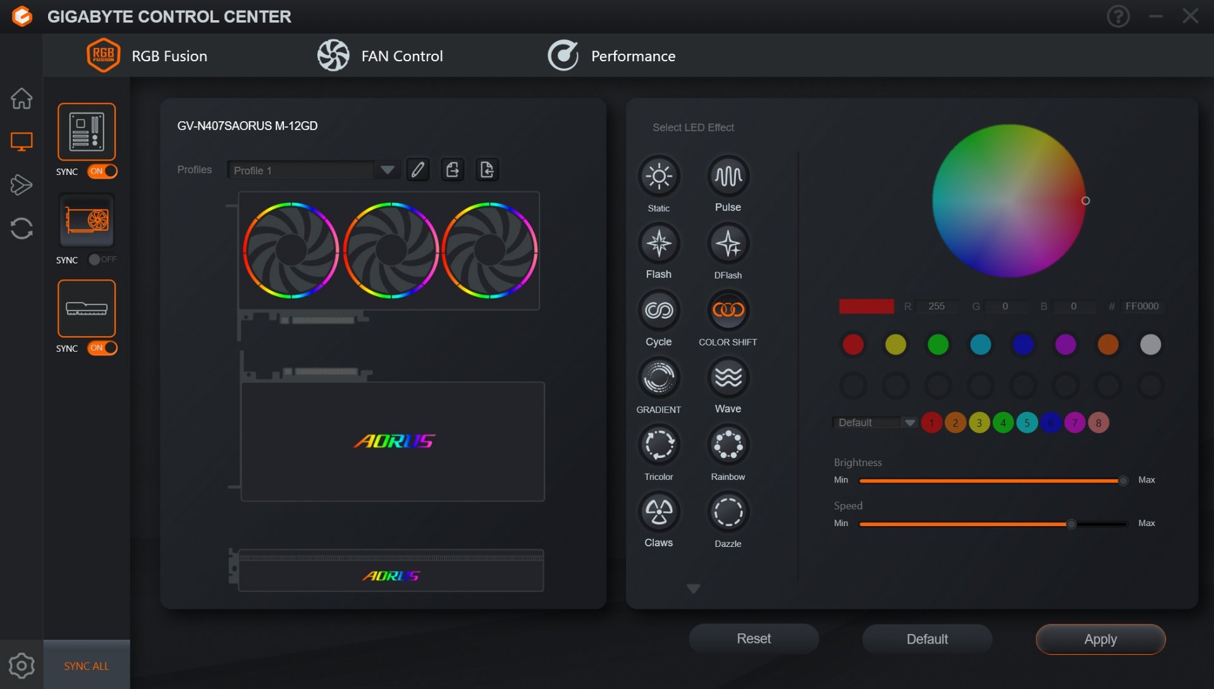Select preset color number 5
1214x689 pixels.
click(x=1027, y=422)
